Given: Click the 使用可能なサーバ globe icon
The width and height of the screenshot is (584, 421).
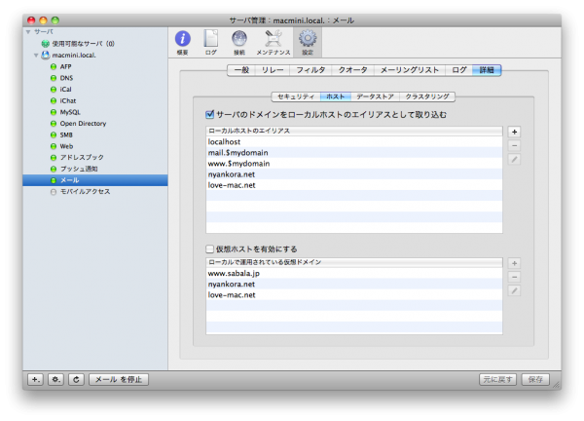Looking at the screenshot, I should tap(46, 44).
